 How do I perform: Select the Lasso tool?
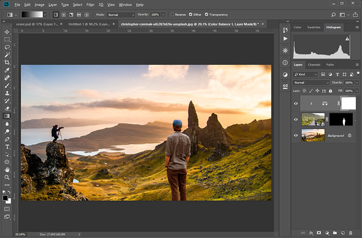7,47
